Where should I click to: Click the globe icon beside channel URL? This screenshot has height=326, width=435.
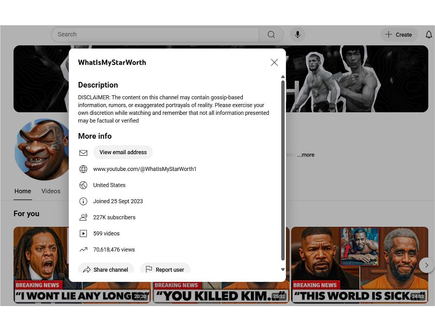(x=83, y=169)
